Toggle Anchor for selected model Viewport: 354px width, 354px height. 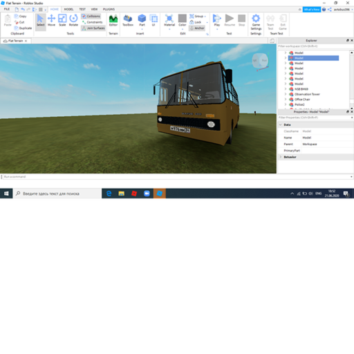pos(197,28)
